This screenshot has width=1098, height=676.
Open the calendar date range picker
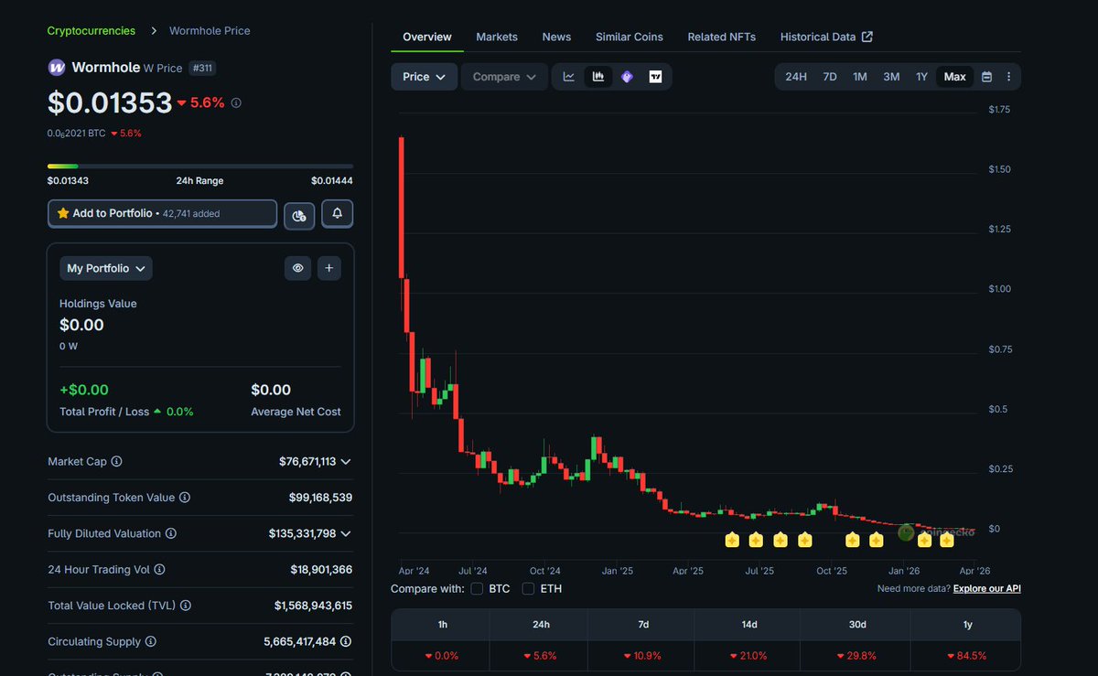[986, 77]
